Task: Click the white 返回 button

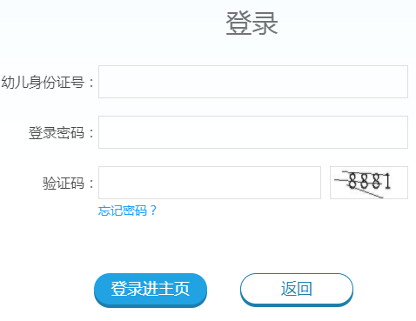Action: [297, 290]
